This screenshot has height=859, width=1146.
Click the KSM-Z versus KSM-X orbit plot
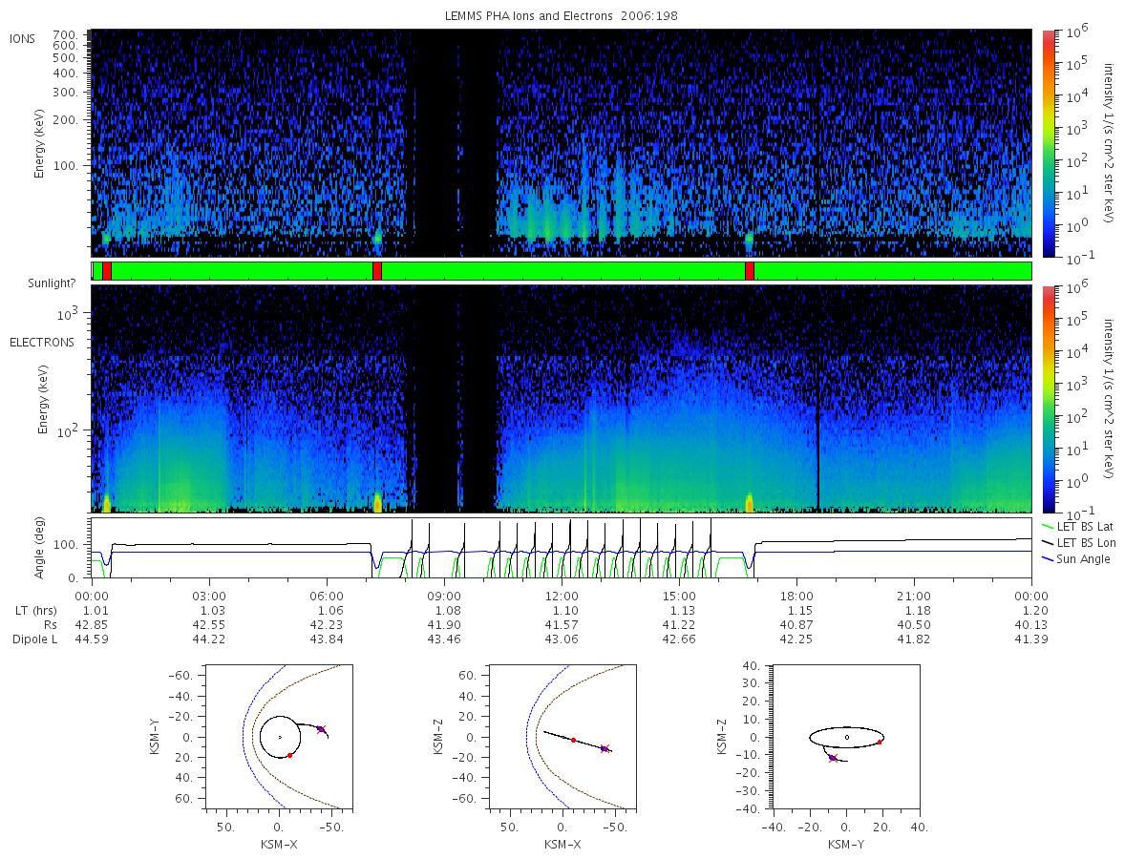tap(562, 737)
